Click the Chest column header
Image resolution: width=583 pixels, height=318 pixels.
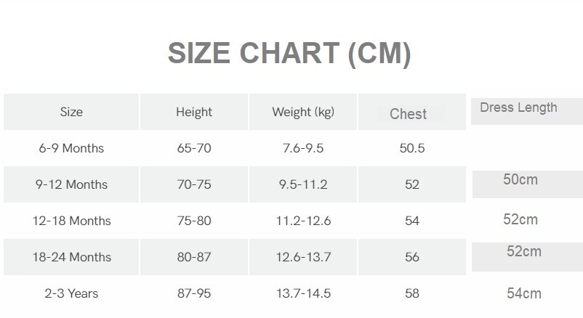coord(408,113)
